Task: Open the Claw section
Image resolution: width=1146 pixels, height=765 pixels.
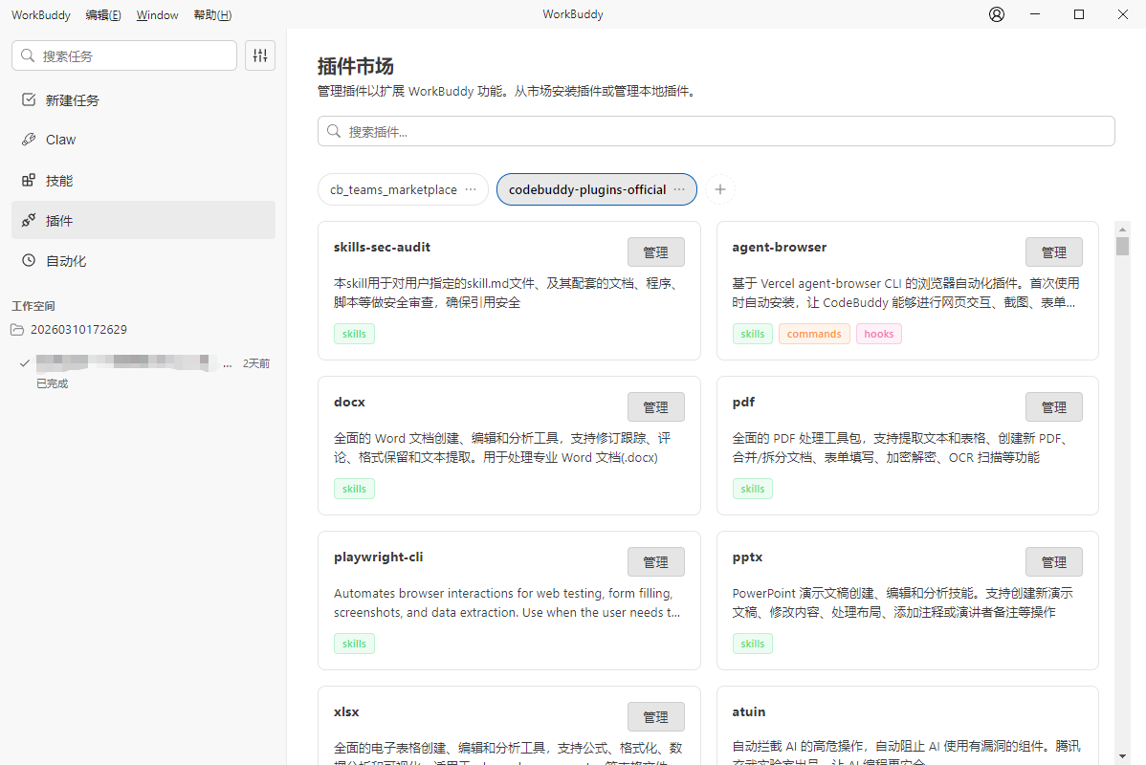Action: 143,140
